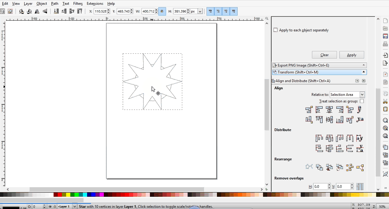Zoom to fit selection icon
The image size is (389, 209).
pos(385,120)
